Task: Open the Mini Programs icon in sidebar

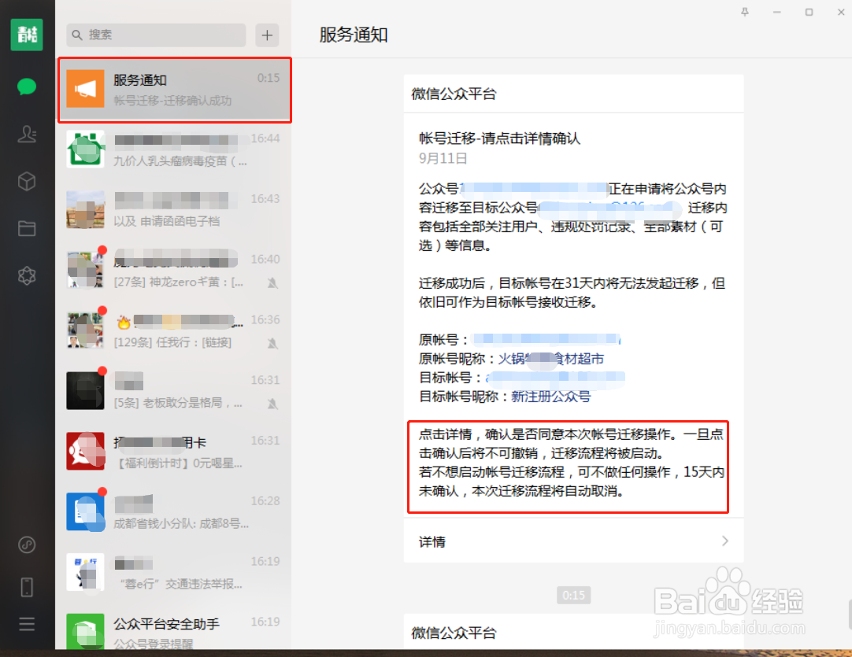Action: coord(27,544)
